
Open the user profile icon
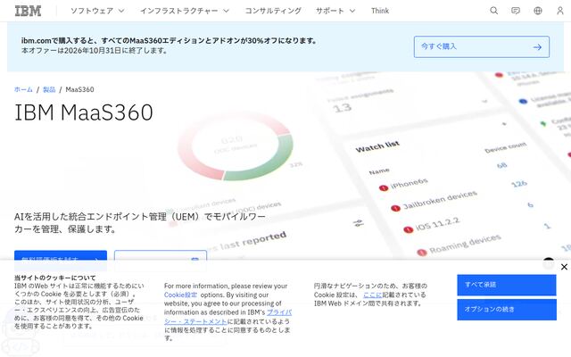560,11
